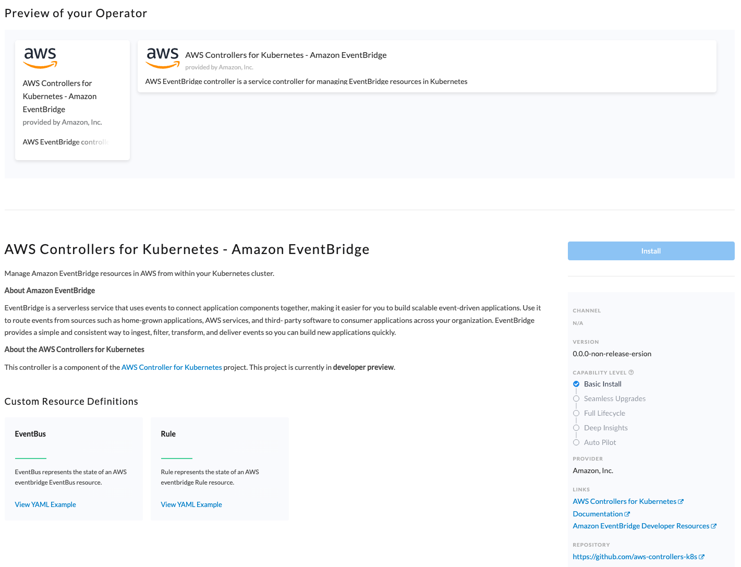Click 'provided by Amazon, Inc.' in wide preview

coord(219,67)
